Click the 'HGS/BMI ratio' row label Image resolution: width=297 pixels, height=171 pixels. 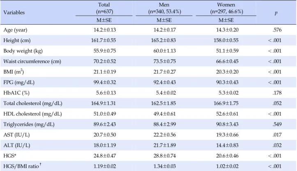point(22,166)
